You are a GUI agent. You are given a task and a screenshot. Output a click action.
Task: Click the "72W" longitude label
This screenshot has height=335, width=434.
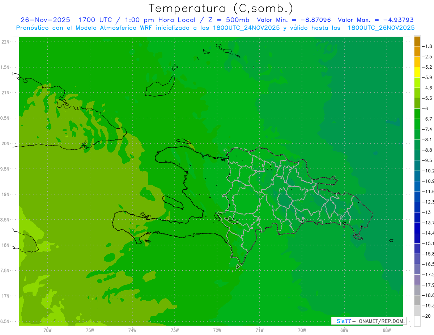(x=217, y=330)
